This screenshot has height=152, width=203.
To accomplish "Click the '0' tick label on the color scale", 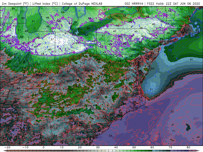I will point(43,147).
